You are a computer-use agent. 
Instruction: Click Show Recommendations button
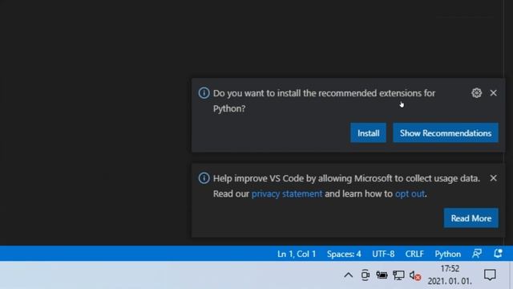(x=446, y=133)
